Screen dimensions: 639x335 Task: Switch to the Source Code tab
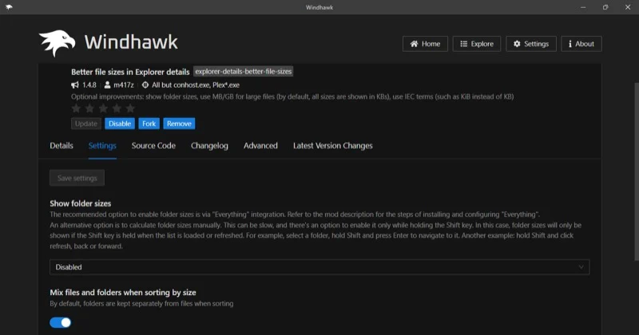[153, 146]
